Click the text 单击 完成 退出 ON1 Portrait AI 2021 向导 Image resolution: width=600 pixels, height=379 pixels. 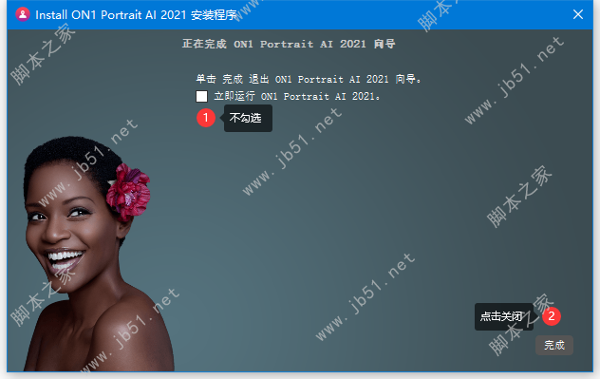click(309, 79)
